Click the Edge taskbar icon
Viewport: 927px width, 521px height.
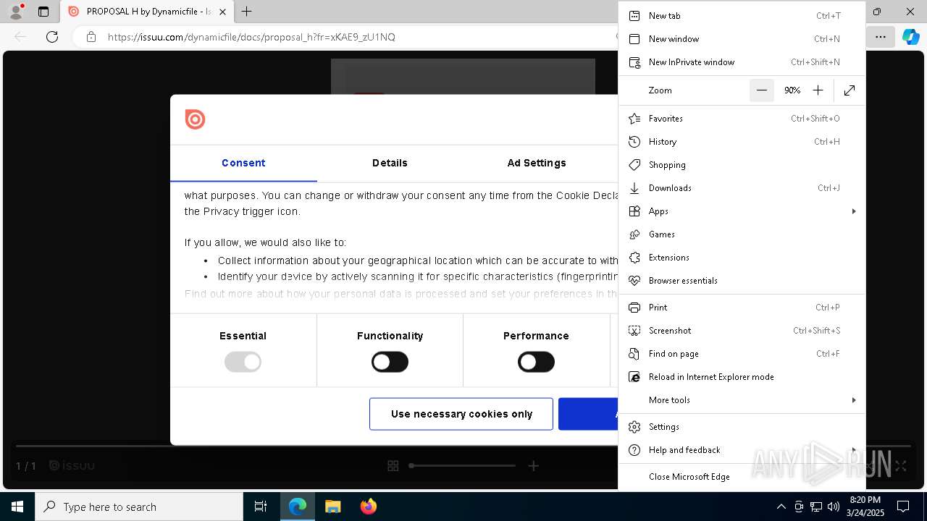pyautogui.click(x=298, y=507)
